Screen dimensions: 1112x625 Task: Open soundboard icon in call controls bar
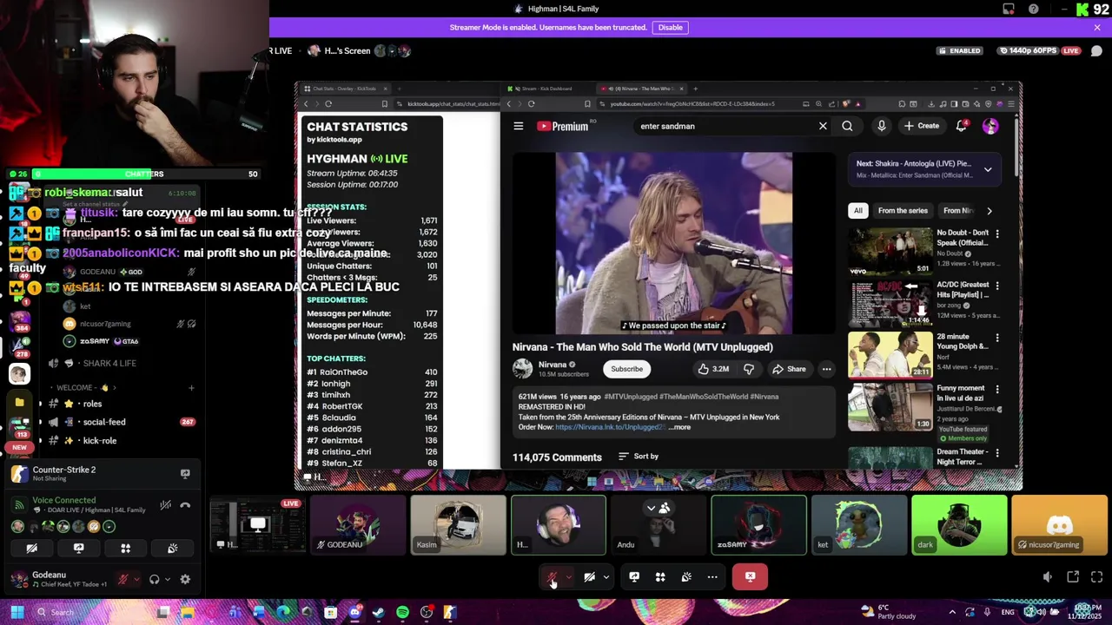click(x=686, y=577)
